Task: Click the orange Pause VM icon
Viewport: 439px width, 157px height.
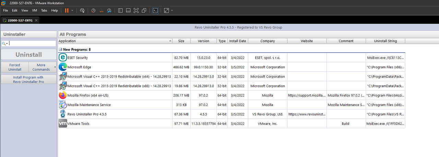Action: coord(67,10)
